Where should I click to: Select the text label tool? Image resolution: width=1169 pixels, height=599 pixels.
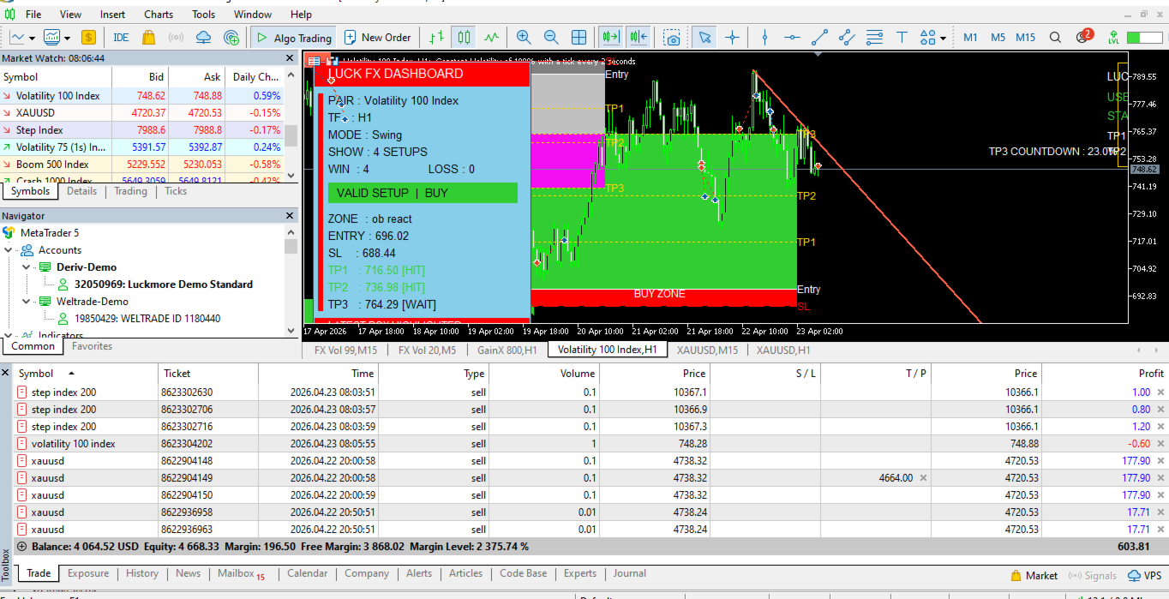pos(902,38)
